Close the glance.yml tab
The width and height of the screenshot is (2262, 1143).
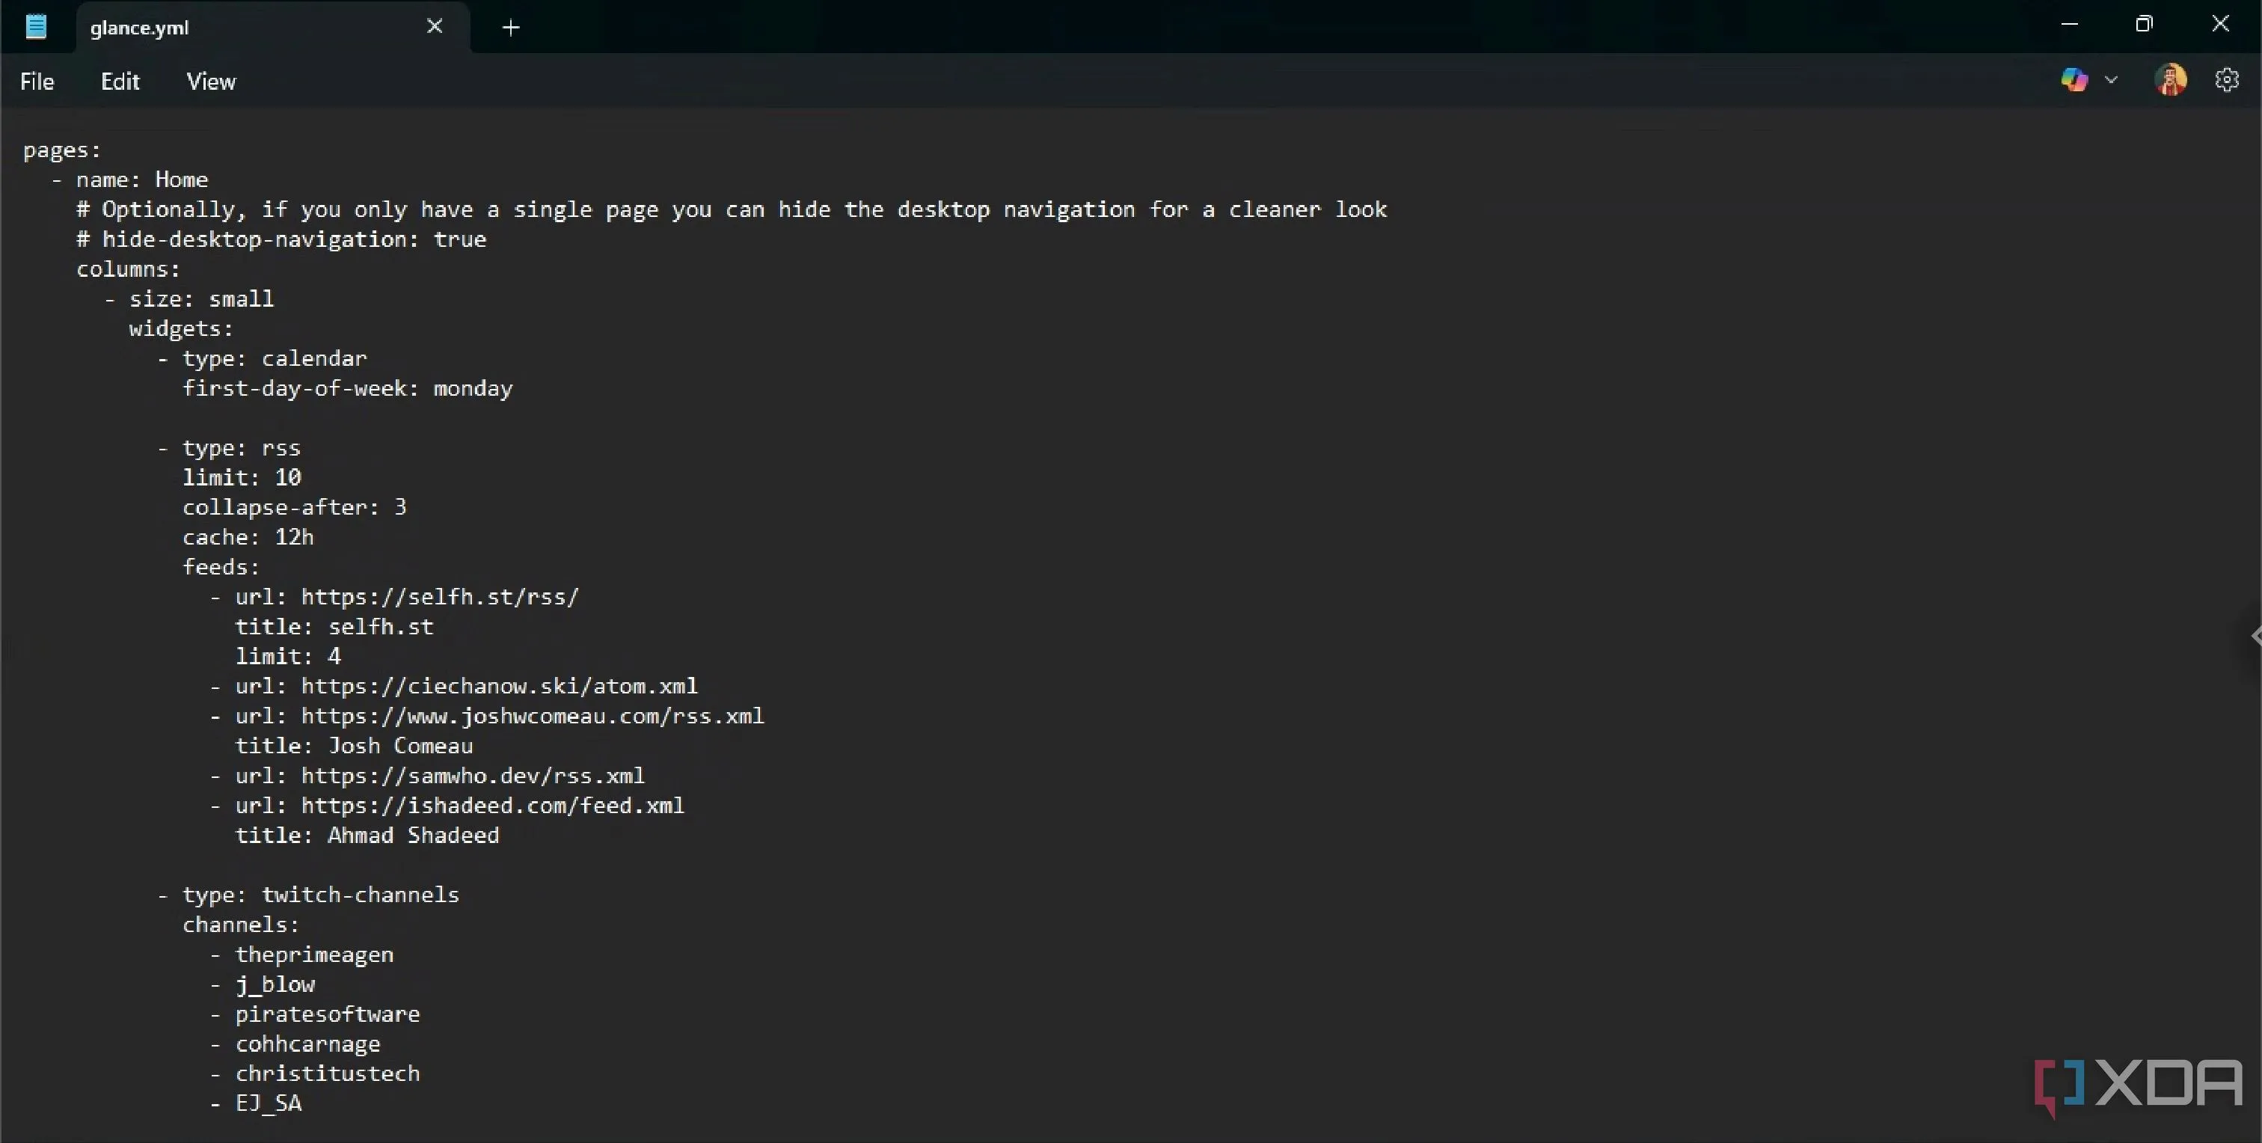point(435,26)
